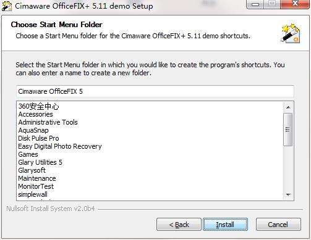The height and width of the screenshot is (240, 311).
Task: Click the folder list scrollbar thumb
Action: (288, 130)
